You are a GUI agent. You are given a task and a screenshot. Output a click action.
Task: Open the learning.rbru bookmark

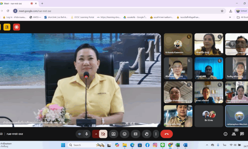(x=109, y=17)
